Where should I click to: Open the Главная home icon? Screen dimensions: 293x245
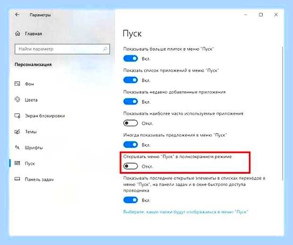coord(17,34)
